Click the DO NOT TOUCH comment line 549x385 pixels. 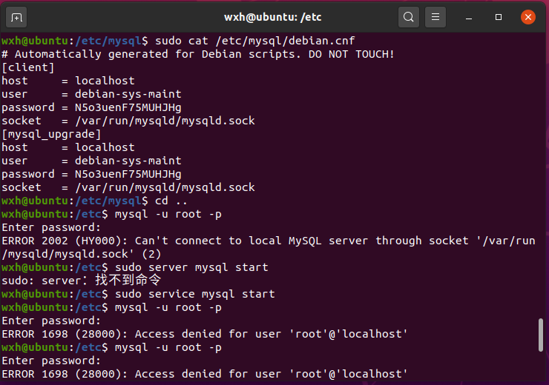pyautogui.click(x=197, y=54)
